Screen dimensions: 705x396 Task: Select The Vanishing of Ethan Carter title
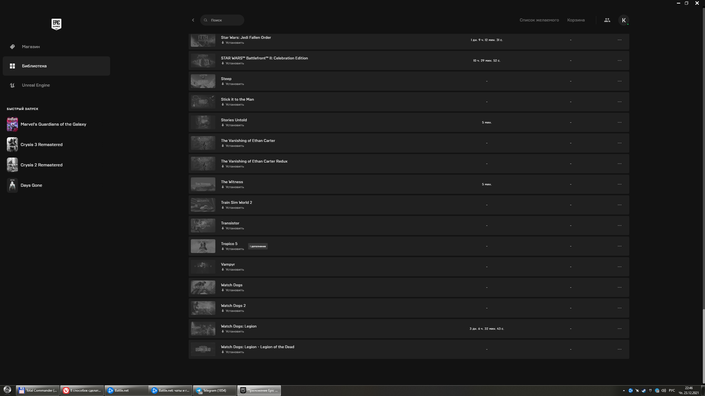(248, 141)
